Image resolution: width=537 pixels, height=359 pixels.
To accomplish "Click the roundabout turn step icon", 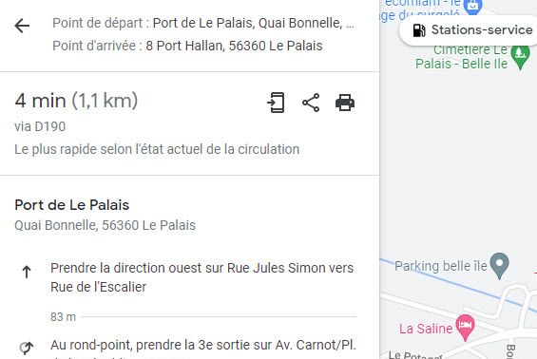I will (x=27, y=348).
